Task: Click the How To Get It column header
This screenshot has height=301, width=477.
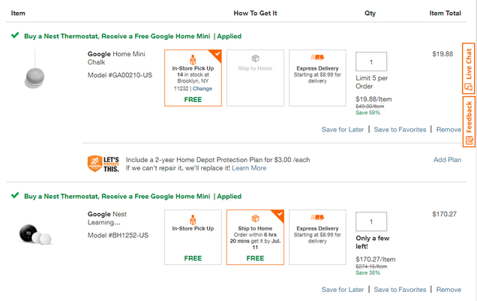Action: (255, 13)
